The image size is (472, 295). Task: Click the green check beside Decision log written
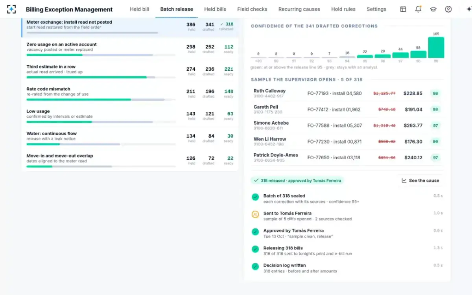[x=255, y=266]
